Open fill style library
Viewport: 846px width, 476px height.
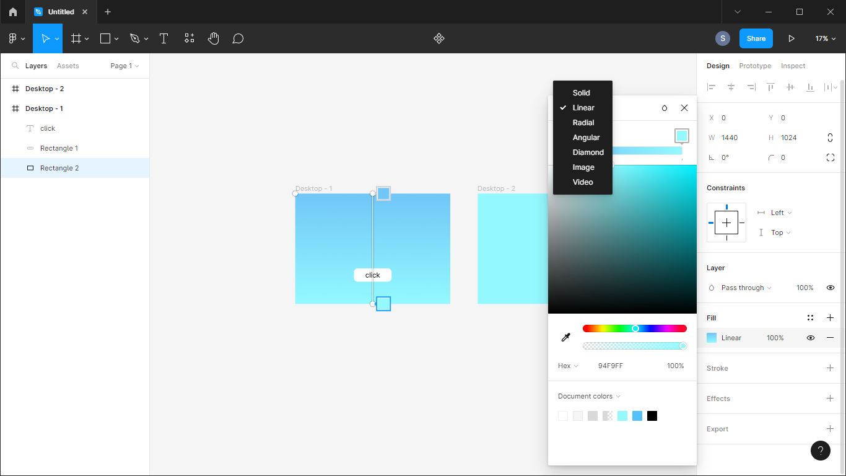point(810,318)
